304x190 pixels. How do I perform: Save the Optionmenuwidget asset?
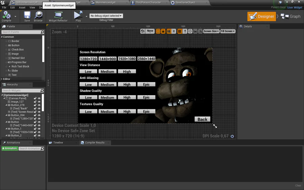[27, 17]
